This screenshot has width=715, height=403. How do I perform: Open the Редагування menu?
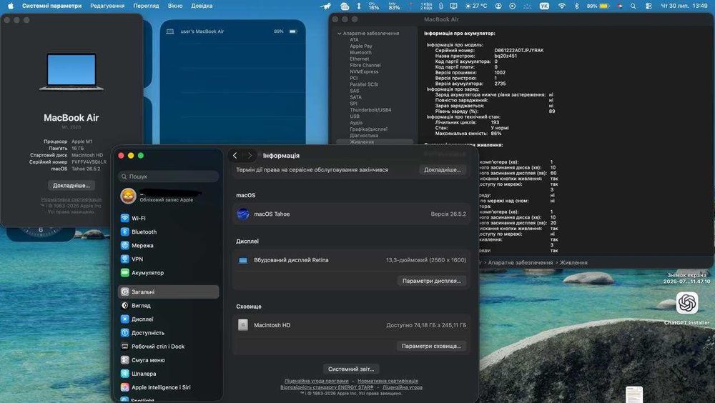(x=107, y=6)
